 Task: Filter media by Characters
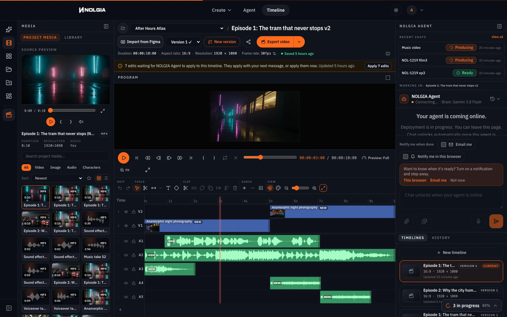click(x=91, y=167)
